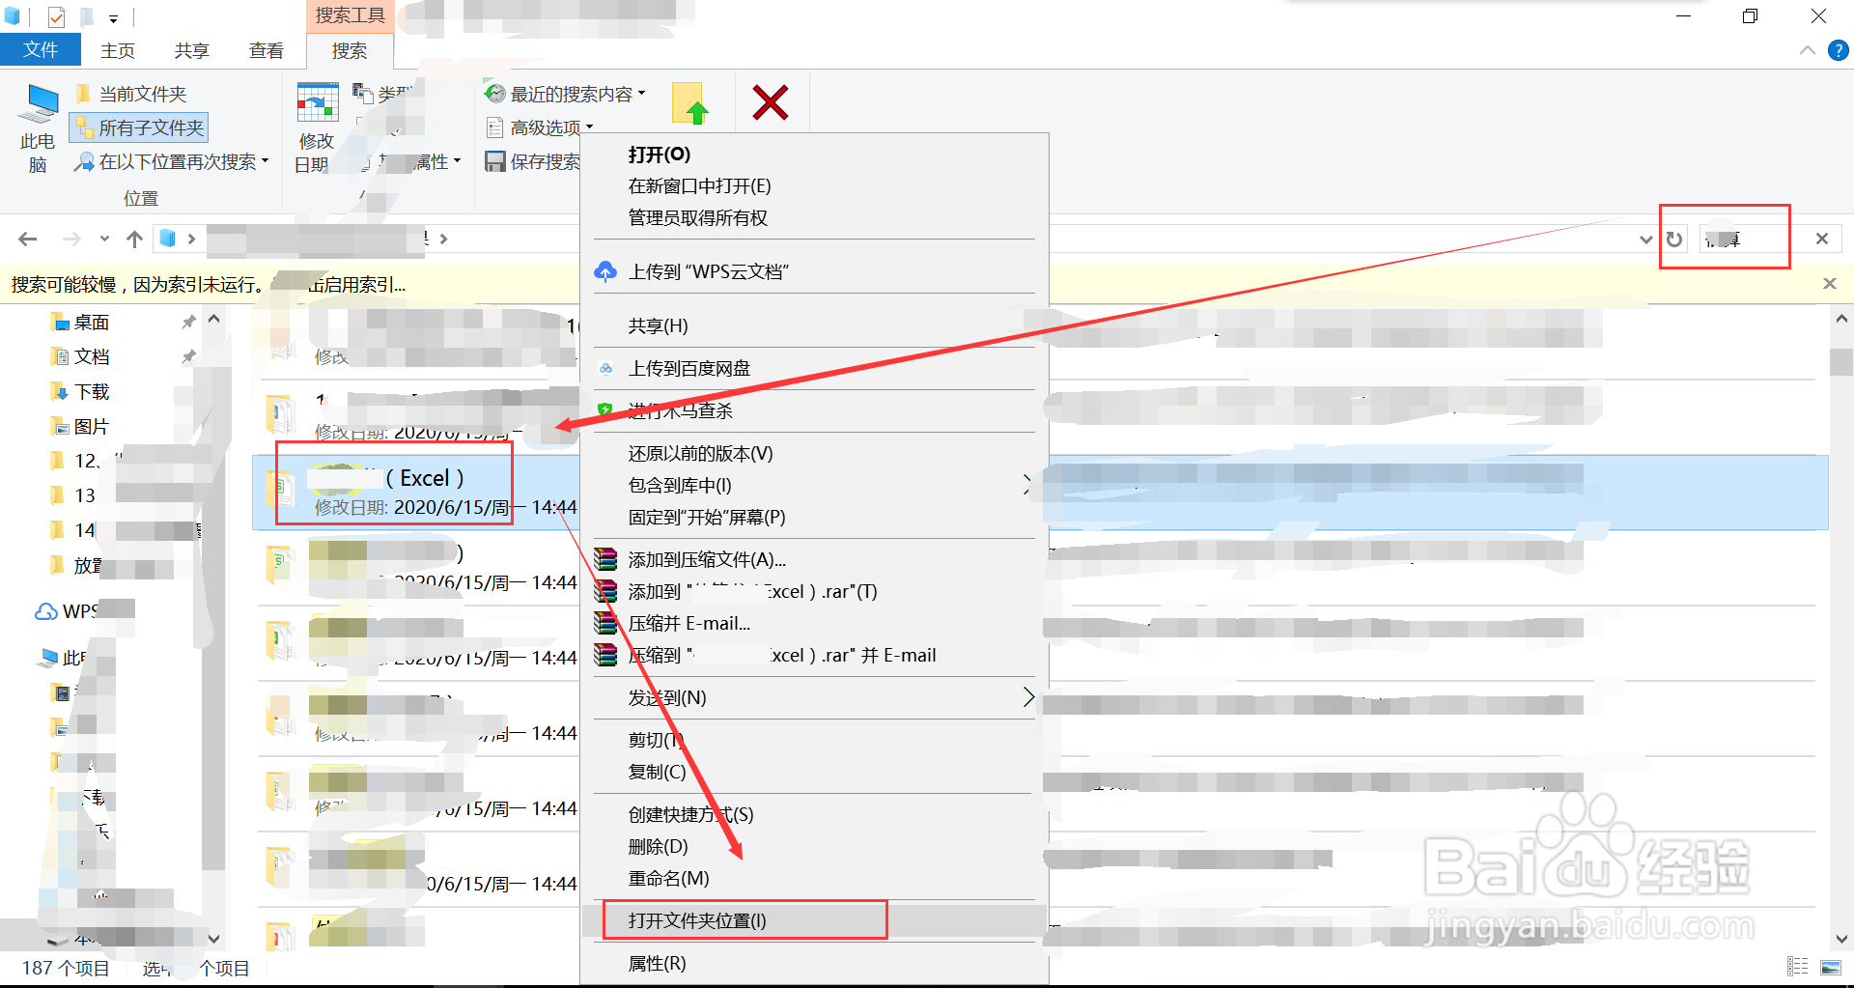Go up one folder level

click(134, 239)
